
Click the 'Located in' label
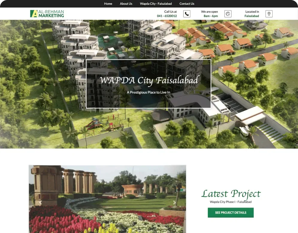coord(252,12)
